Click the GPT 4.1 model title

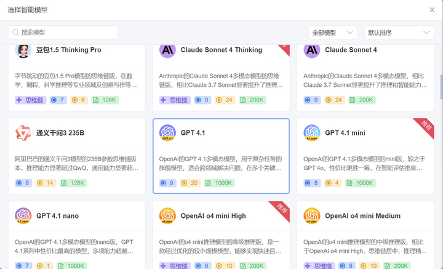193,133
